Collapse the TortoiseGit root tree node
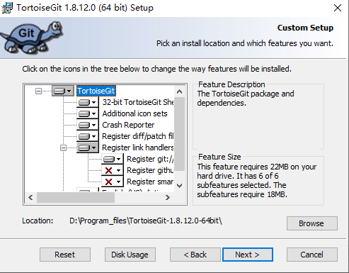The width and height of the screenshot is (349, 273). pyautogui.click(x=38, y=91)
